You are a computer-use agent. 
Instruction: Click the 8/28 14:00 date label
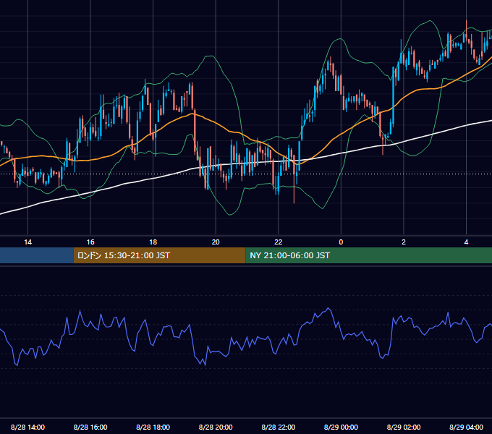[x=28, y=427]
